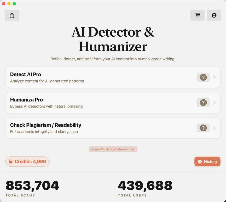
Task: Show help for Detect AI Pro
Action: coord(203,77)
